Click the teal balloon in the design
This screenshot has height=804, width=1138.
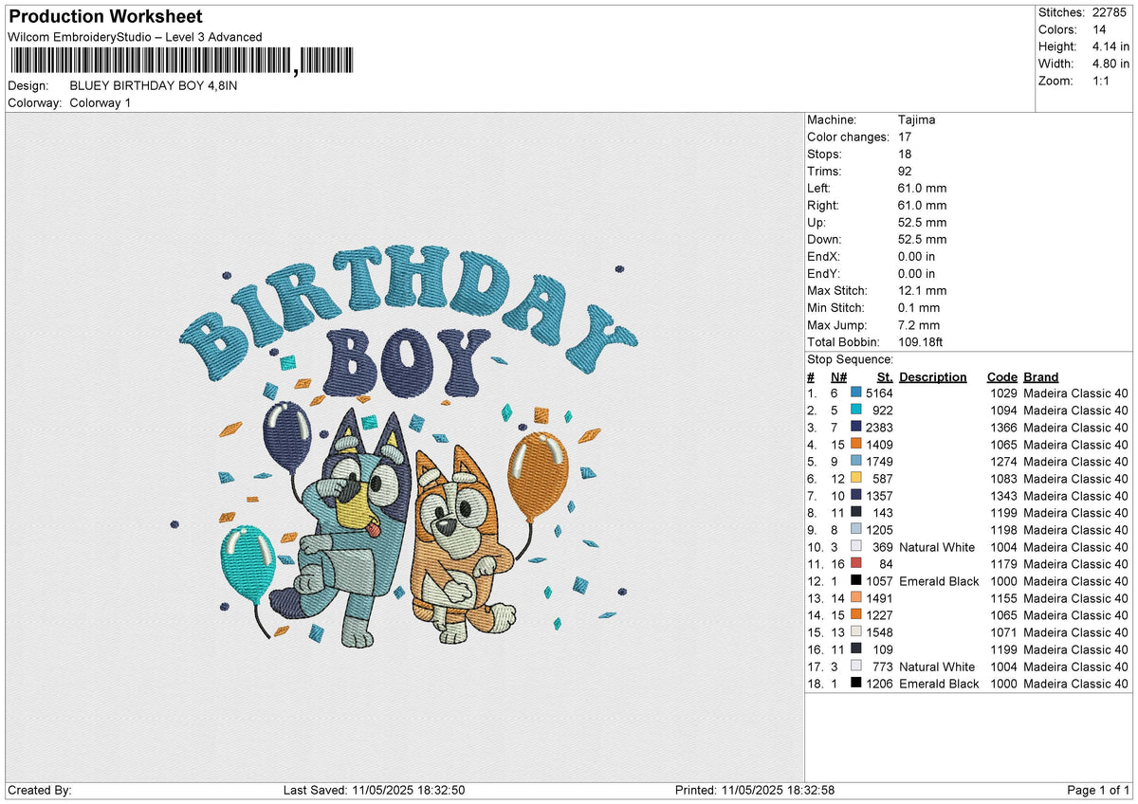[x=248, y=563]
